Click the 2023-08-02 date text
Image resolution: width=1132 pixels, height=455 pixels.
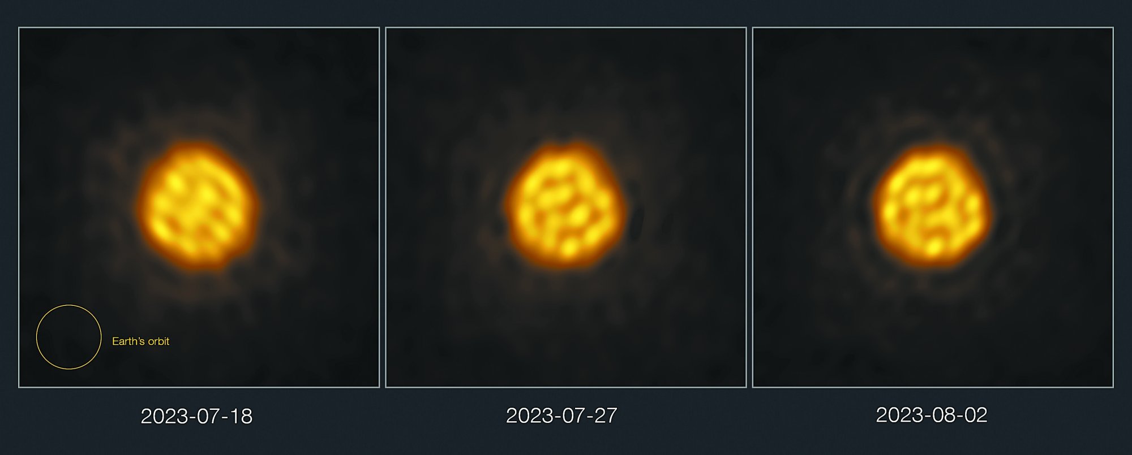(x=932, y=415)
